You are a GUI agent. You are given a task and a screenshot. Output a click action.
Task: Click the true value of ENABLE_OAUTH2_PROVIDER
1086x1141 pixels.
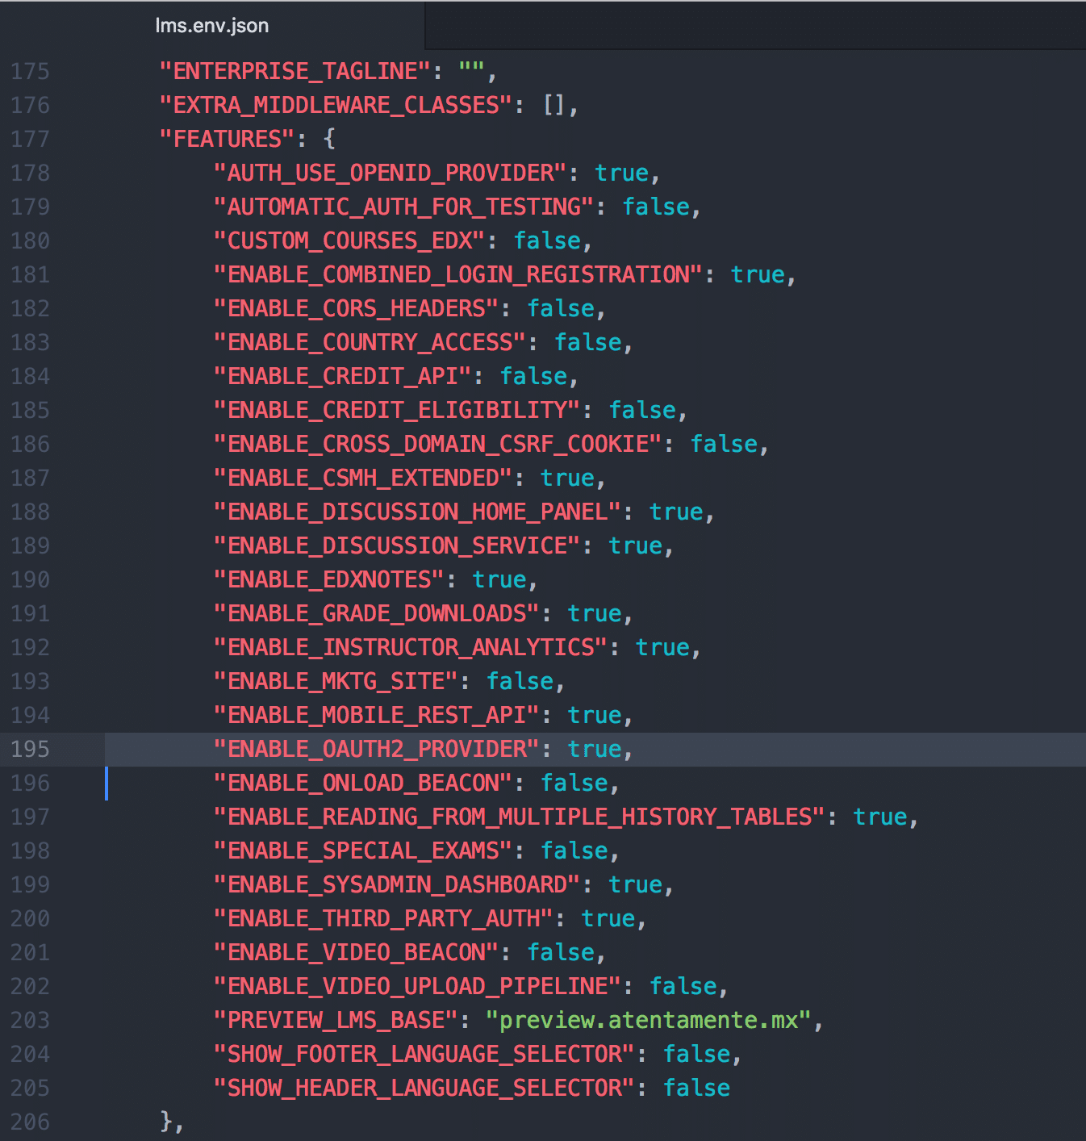pyautogui.click(x=595, y=749)
